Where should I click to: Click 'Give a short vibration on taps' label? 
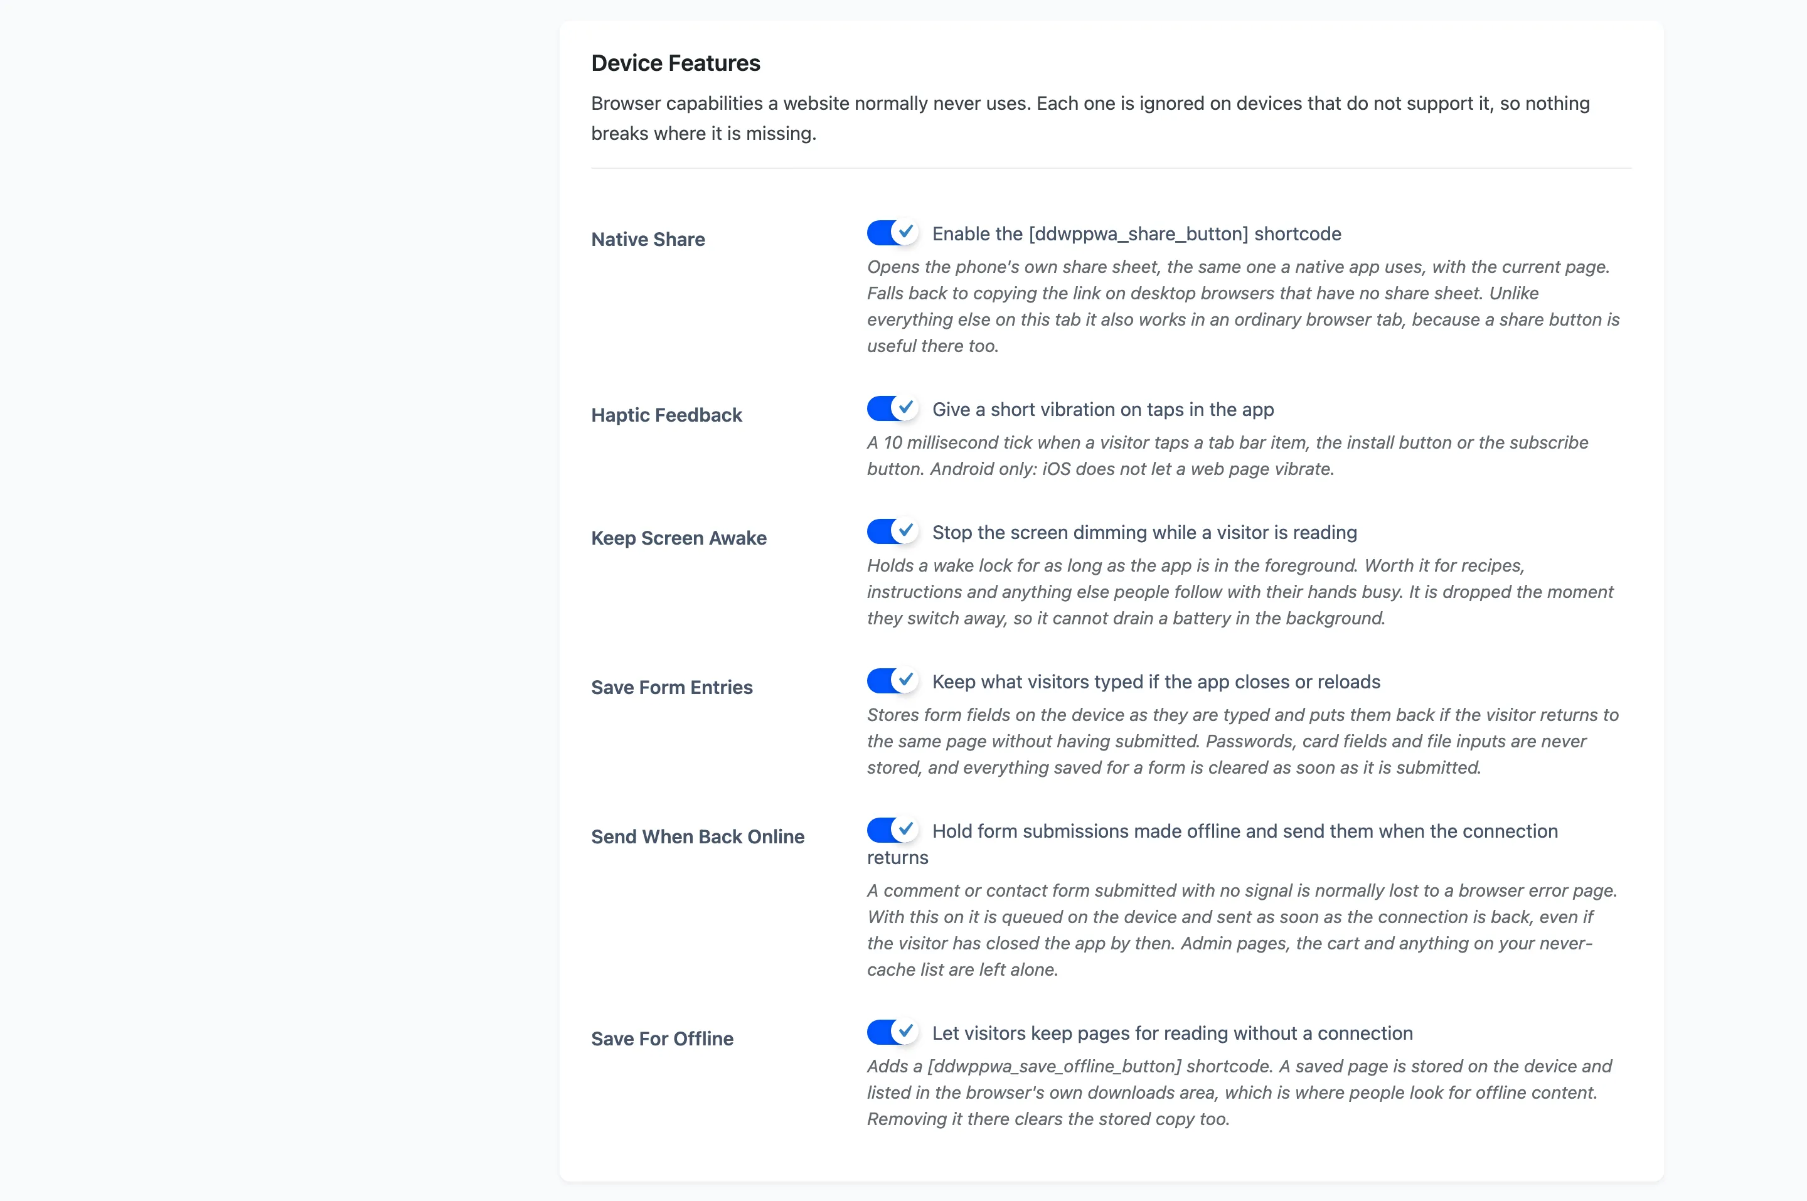1102,410
